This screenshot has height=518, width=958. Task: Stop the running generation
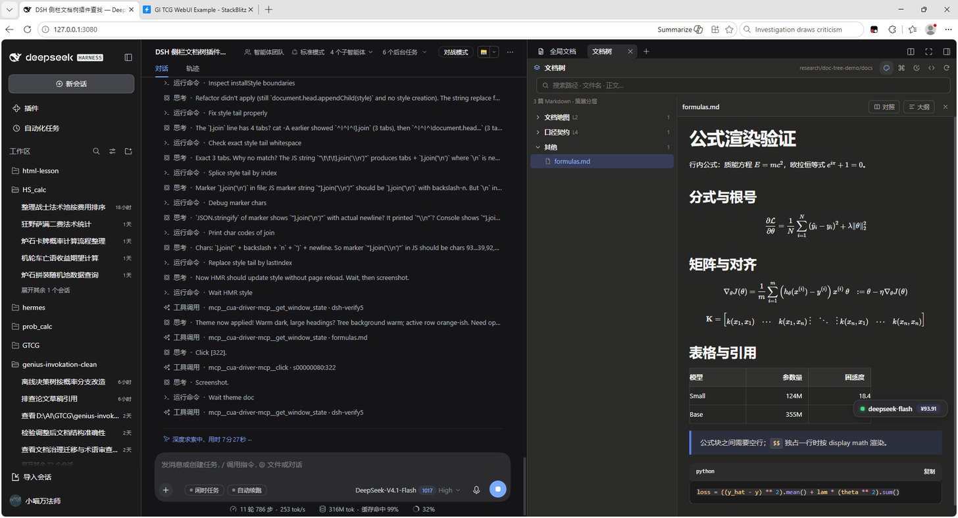(498, 489)
